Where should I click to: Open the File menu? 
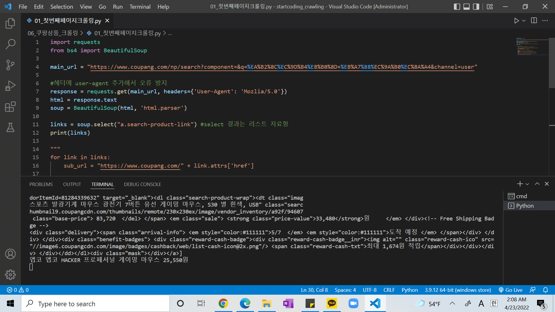click(23, 6)
